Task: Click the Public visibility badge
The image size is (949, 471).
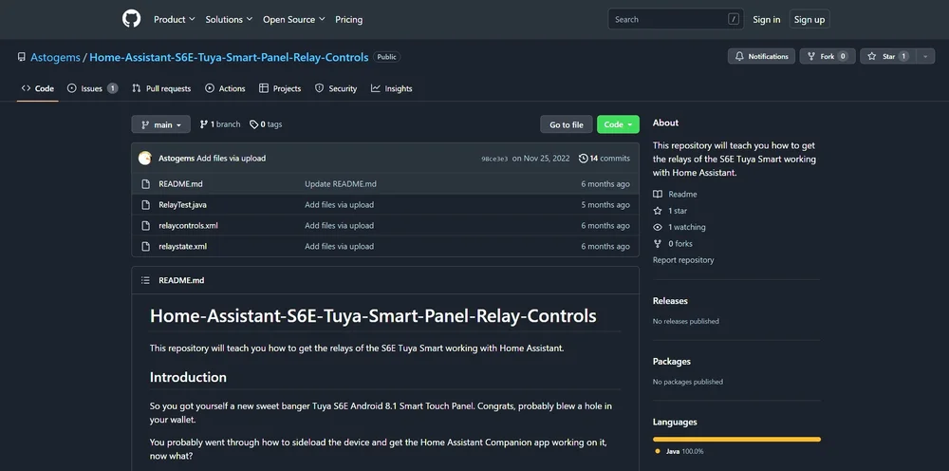Action: [x=387, y=57]
